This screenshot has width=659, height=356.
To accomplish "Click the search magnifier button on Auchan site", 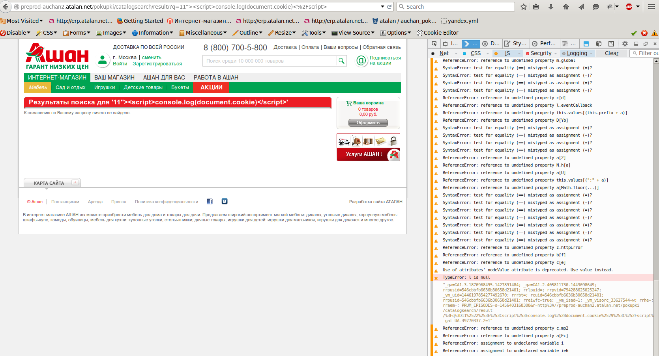I will click(342, 61).
